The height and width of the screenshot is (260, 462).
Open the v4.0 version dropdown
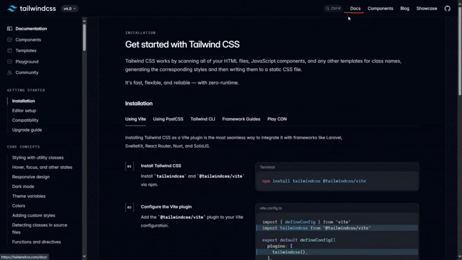point(70,9)
